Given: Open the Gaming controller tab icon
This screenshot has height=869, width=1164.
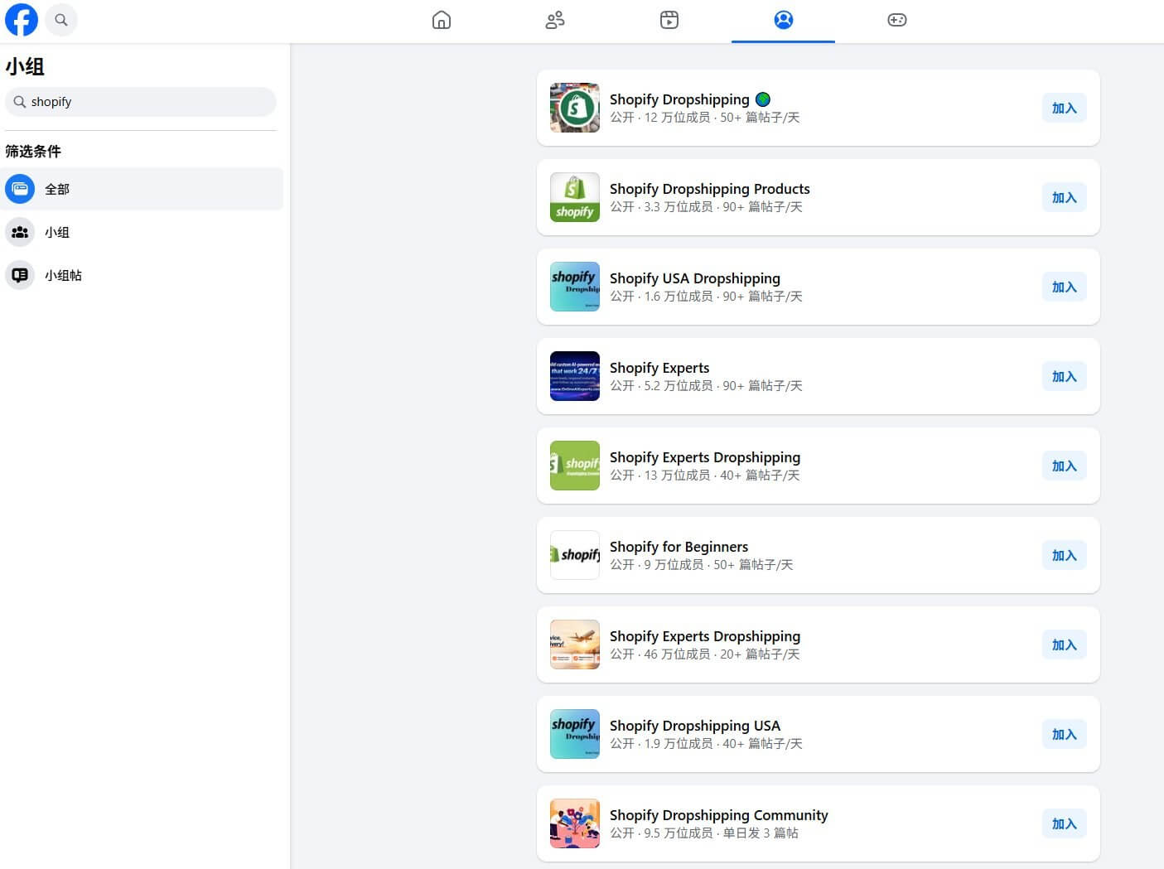Looking at the screenshot, I should point(897,20).
